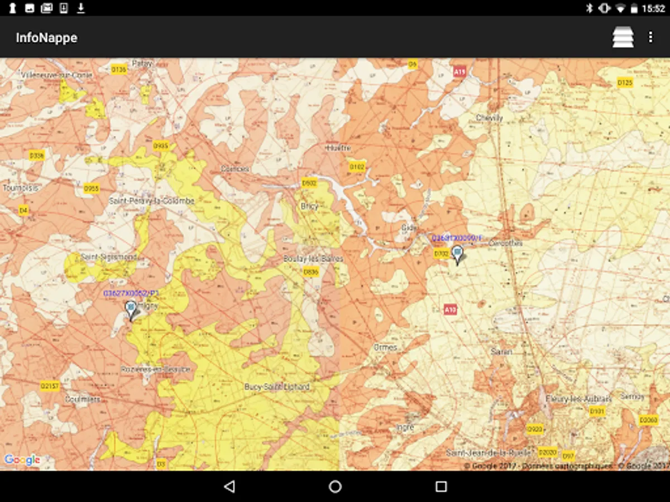Click the Ingré town label
The height and width of the screenshot is (502, 670).
coord(405,428)
